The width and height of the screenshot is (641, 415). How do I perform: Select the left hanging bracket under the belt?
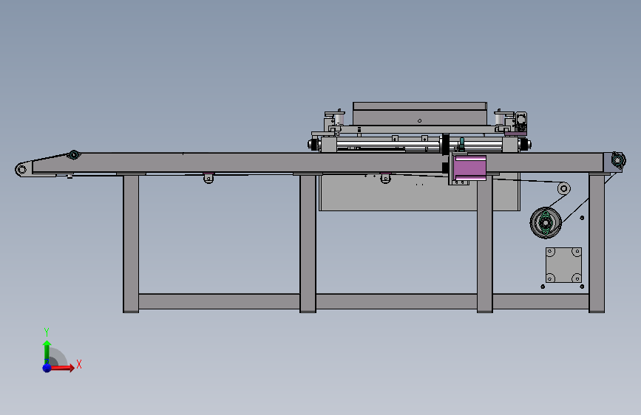coord(208,178)
